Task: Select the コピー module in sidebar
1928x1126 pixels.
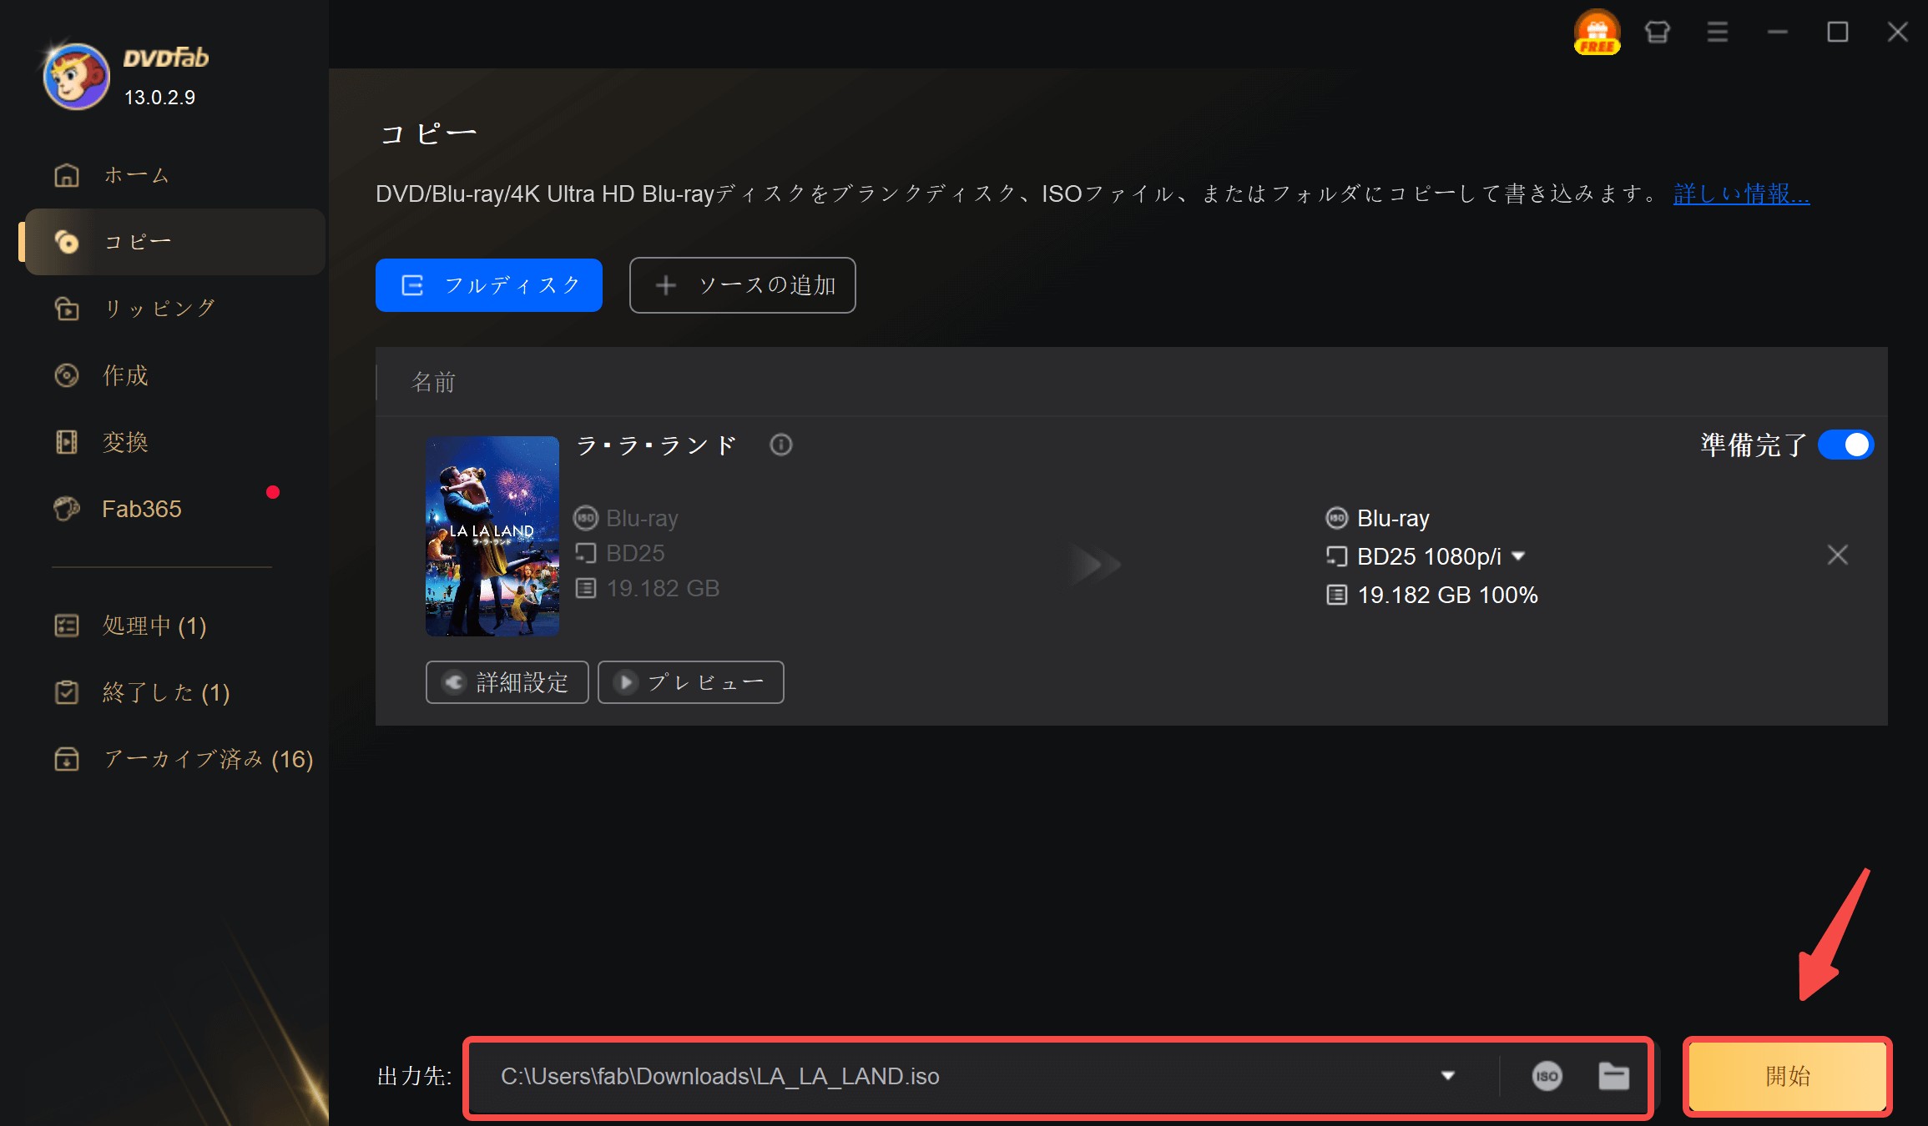Action: 175,242
